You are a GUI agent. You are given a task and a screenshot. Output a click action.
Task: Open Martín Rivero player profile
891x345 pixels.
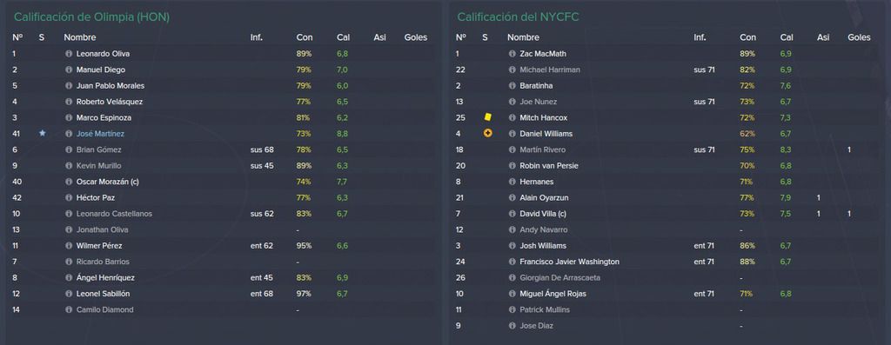(542, 149)
